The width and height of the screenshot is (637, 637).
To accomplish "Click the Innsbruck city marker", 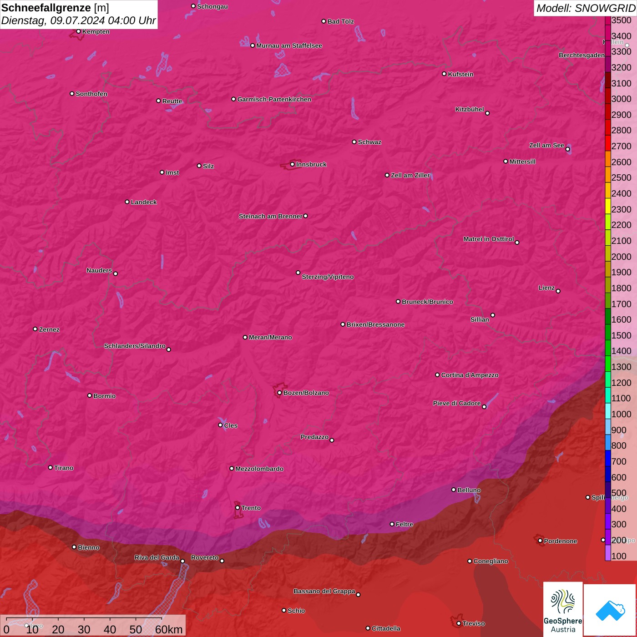I will pos(292,164).
